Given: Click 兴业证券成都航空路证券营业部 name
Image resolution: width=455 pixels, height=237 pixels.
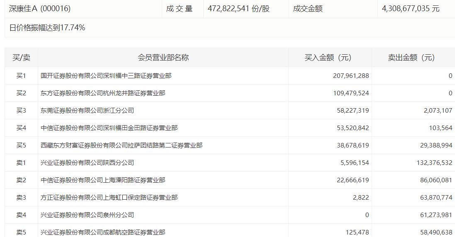Looking at the screenshot, I should coord(103,232).
